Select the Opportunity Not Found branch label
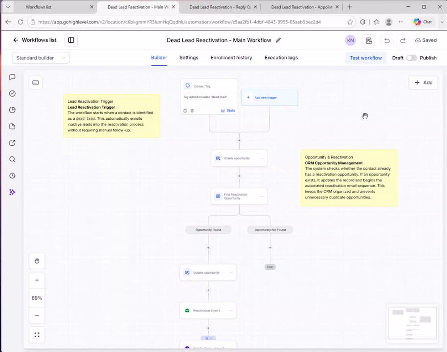The width and height of the screenshot is (447, 352). 270,230
